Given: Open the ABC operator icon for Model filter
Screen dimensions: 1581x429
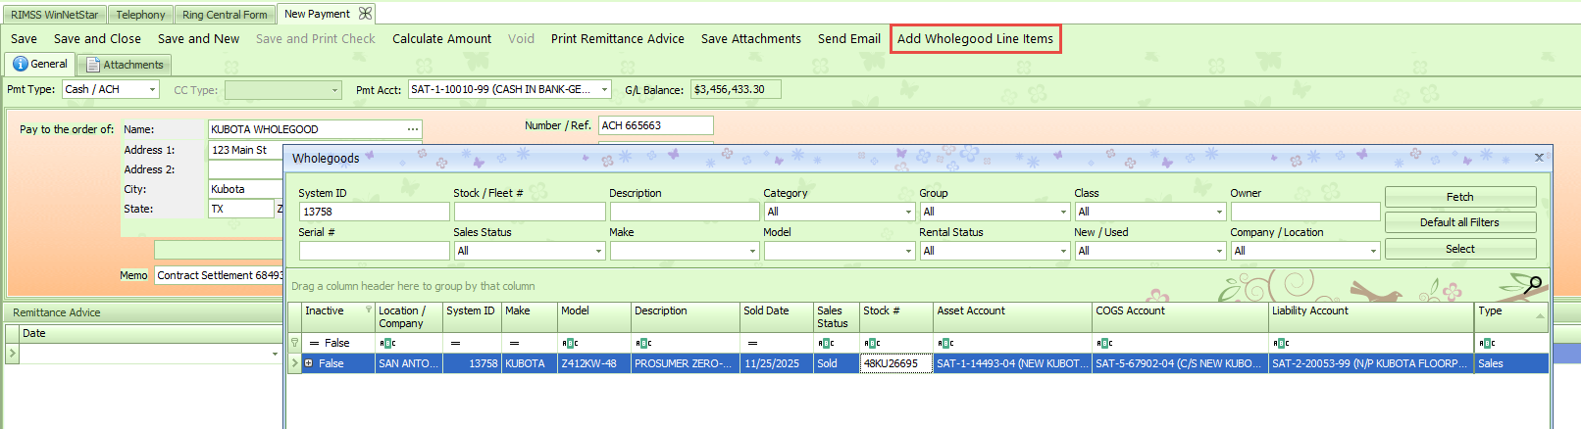Looking at the screenshot, I should pos(570,343).
